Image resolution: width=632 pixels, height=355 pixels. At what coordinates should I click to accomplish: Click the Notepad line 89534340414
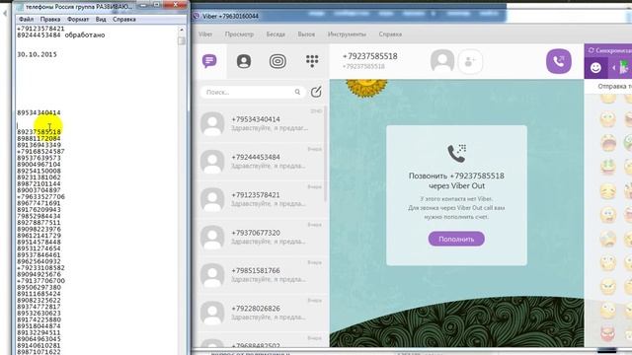click(x=39, y=112)
